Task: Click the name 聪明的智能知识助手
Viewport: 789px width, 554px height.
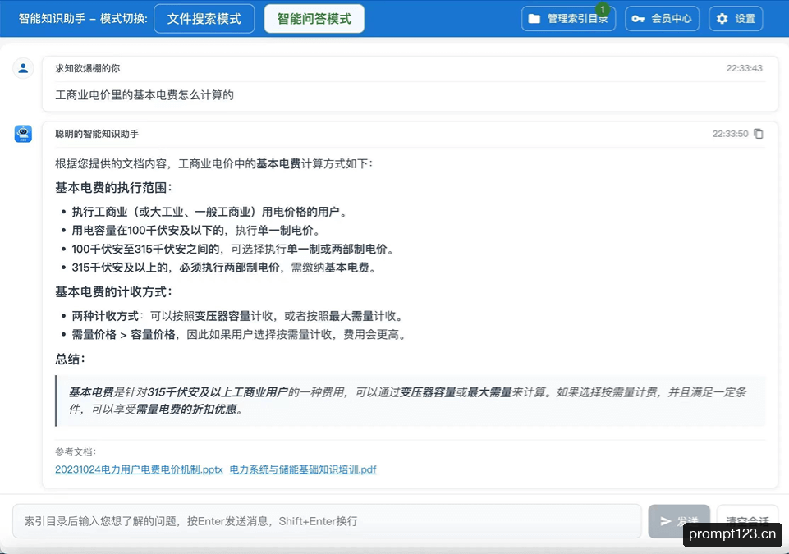Action: 97,134
